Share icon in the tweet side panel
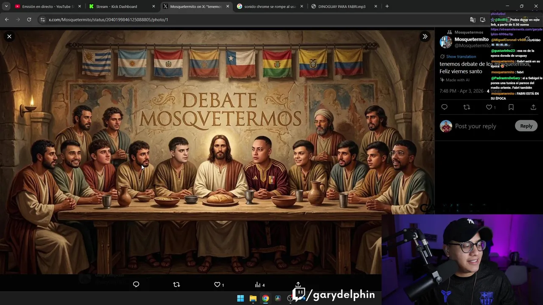 coord(533,107)
